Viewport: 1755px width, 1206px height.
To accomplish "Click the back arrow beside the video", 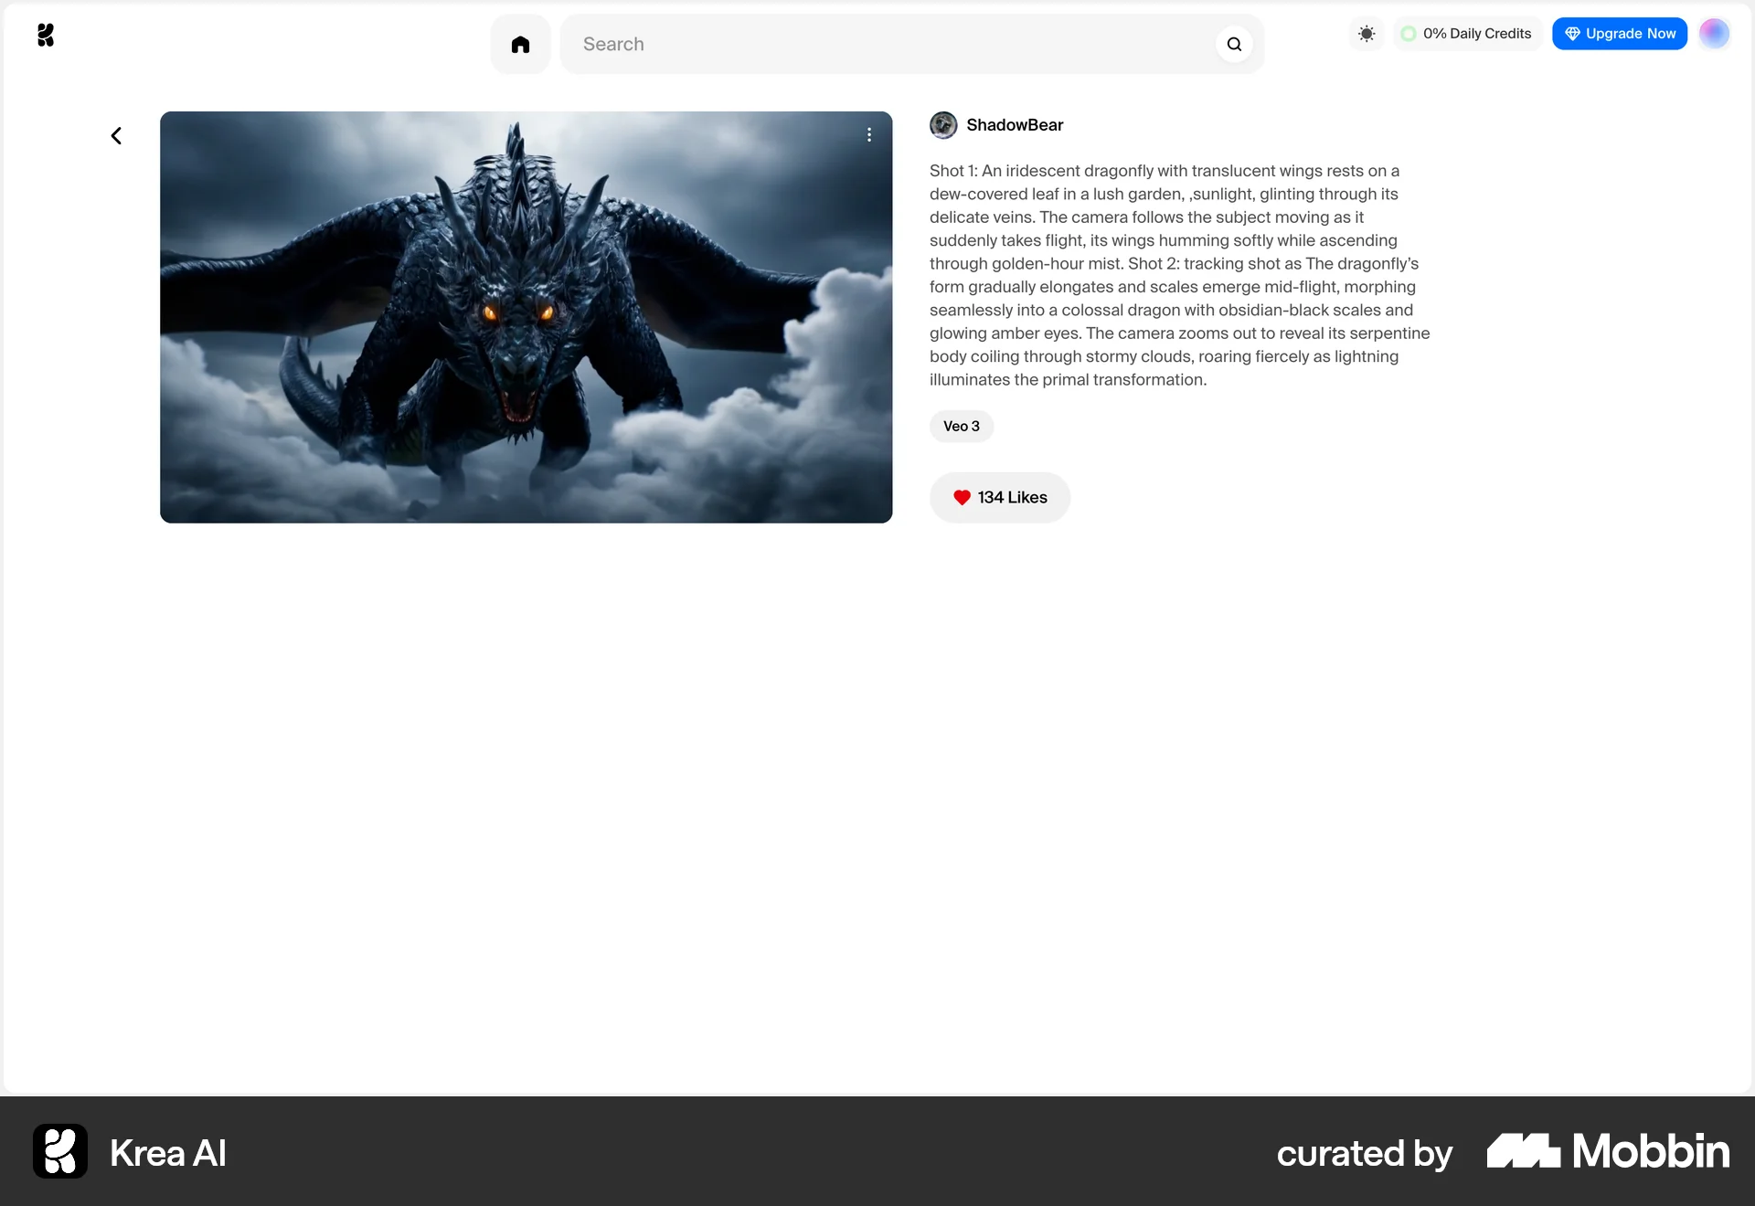I will [x=115, y=135].
